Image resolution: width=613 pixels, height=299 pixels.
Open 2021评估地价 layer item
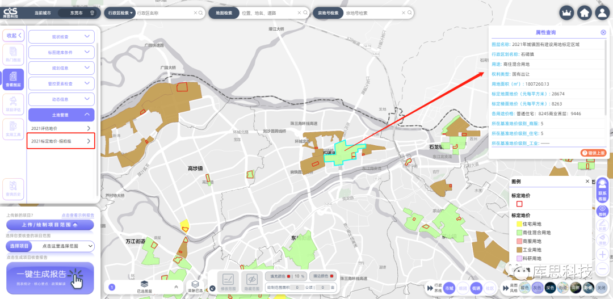pyautogui.click(x=61, y=128)
